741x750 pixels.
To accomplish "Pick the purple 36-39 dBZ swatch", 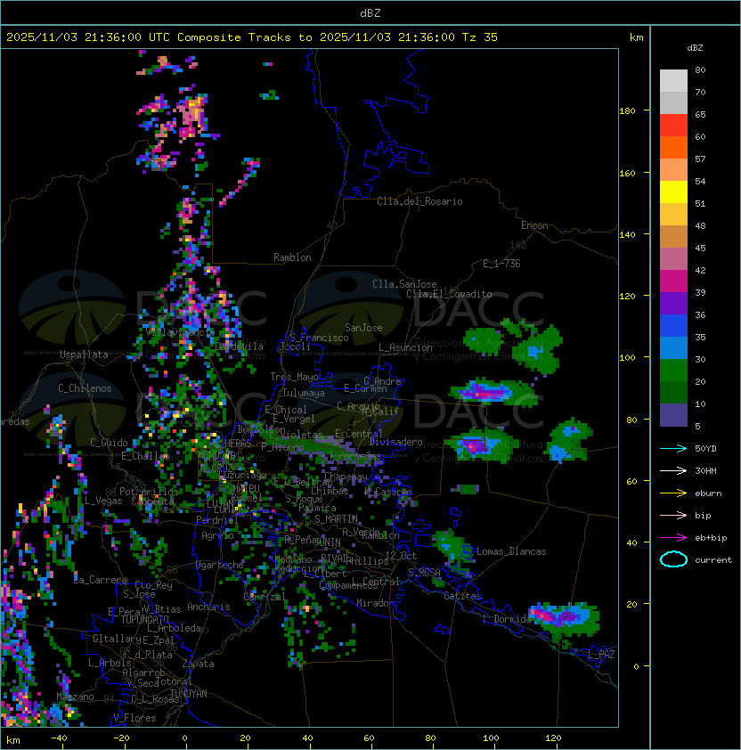I will [673, 303].
